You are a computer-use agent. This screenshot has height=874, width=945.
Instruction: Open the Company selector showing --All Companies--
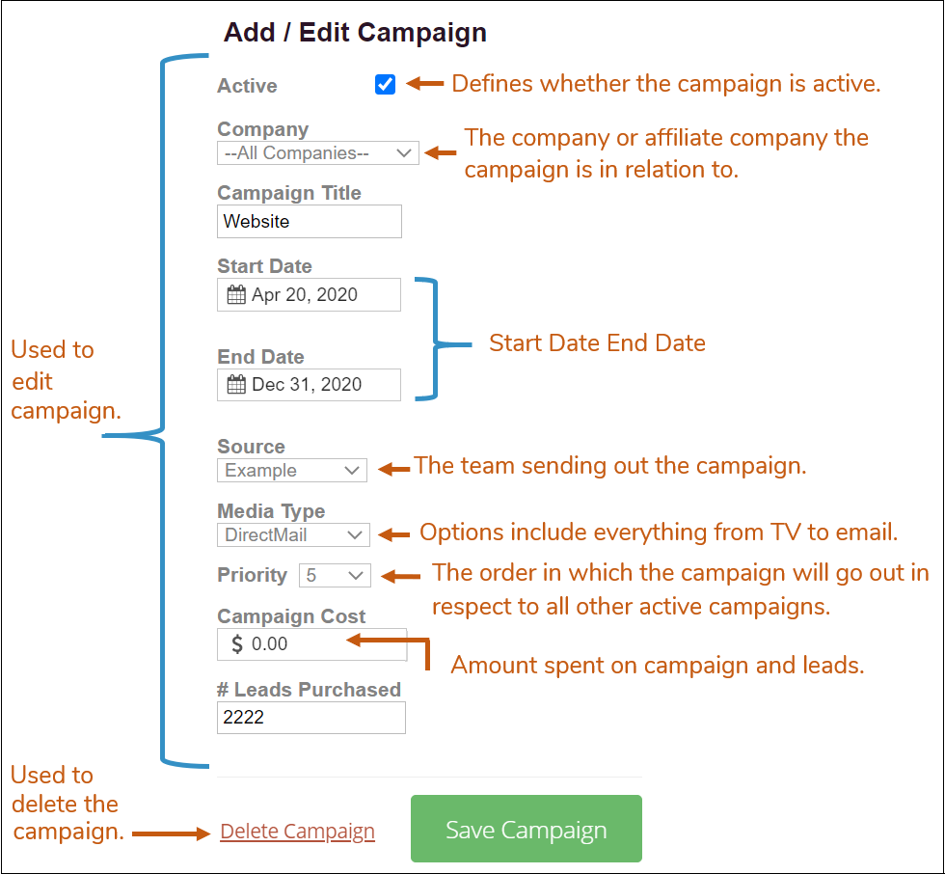pos(318,152)
